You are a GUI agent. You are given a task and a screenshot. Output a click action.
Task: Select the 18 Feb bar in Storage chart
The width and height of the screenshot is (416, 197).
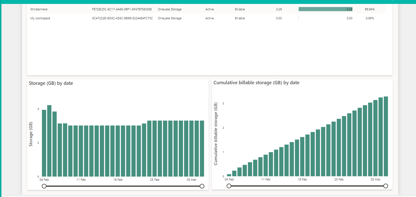(118, 151)
